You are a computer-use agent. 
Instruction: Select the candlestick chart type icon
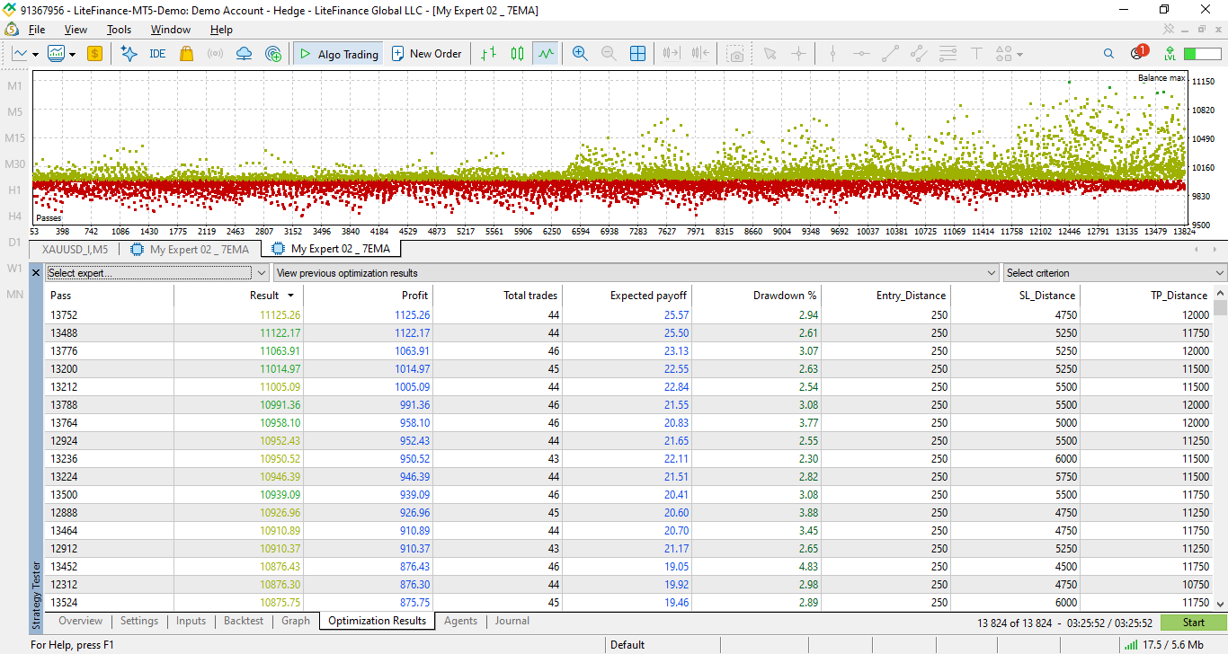[517, 54]
